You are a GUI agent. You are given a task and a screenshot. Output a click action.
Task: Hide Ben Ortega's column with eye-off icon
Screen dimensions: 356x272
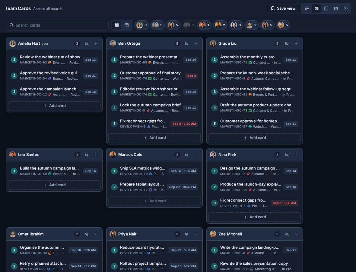click(187, 44)
